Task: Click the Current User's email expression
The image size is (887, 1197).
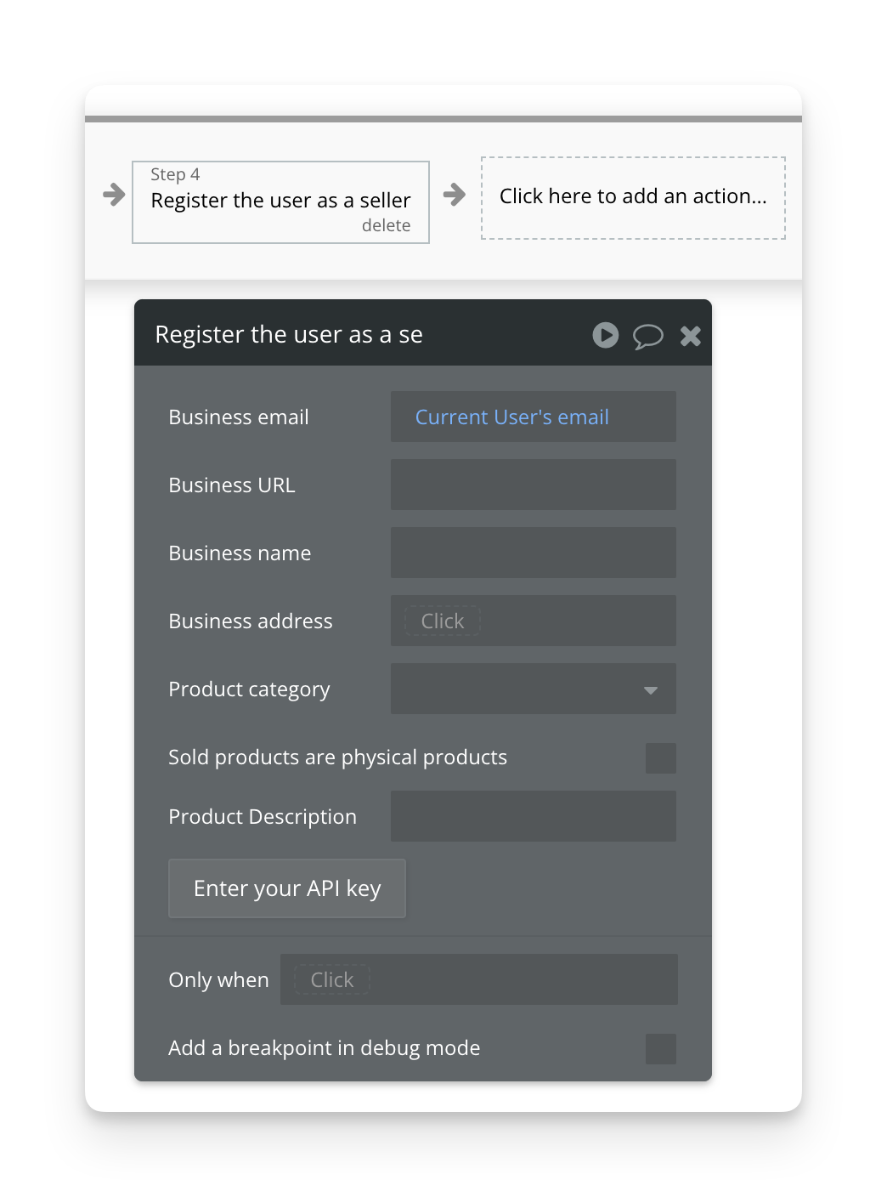Action: 511,417
